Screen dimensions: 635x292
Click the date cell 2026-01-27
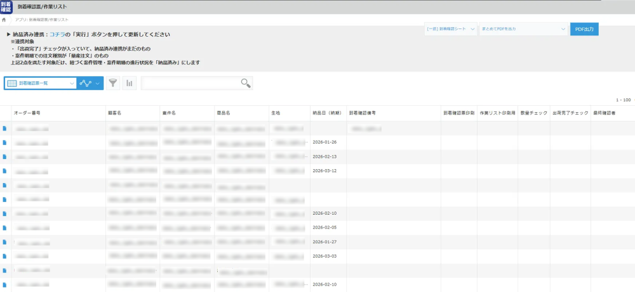pos(324,241)
